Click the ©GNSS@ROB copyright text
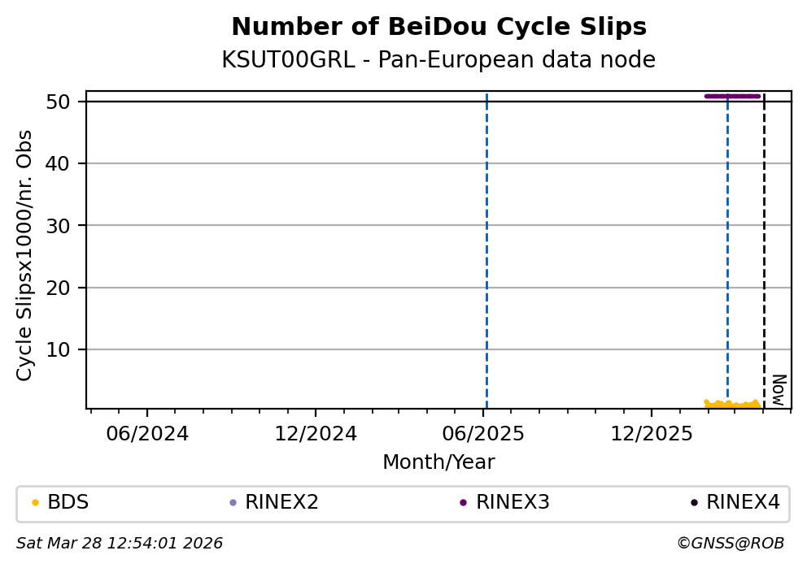Screen dimensions: 807x568 pos(730,544)
